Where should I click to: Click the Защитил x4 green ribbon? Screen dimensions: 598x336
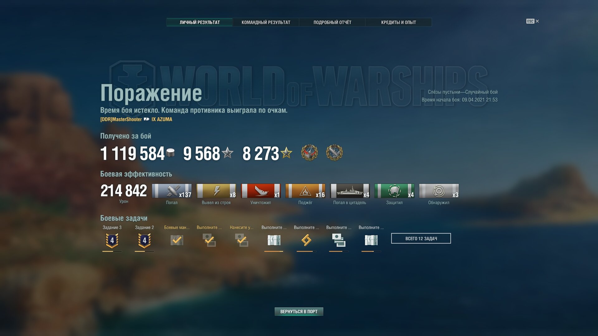click(394, 191)
